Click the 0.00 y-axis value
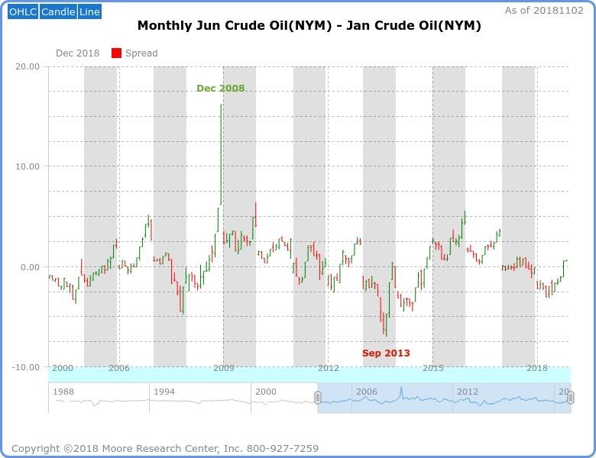The width and height of the screenshot is (596, 458). tap(30, 267)
